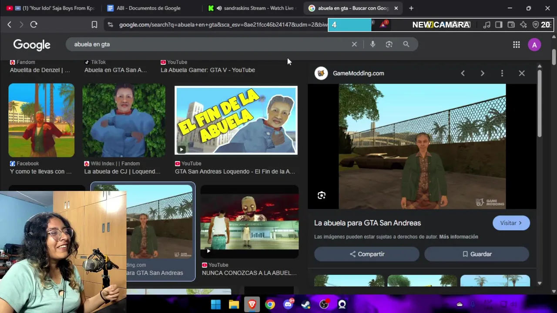The image size is (557, 313).
Task: Click Compartir to share image
Action: click(x=367, y=254)
